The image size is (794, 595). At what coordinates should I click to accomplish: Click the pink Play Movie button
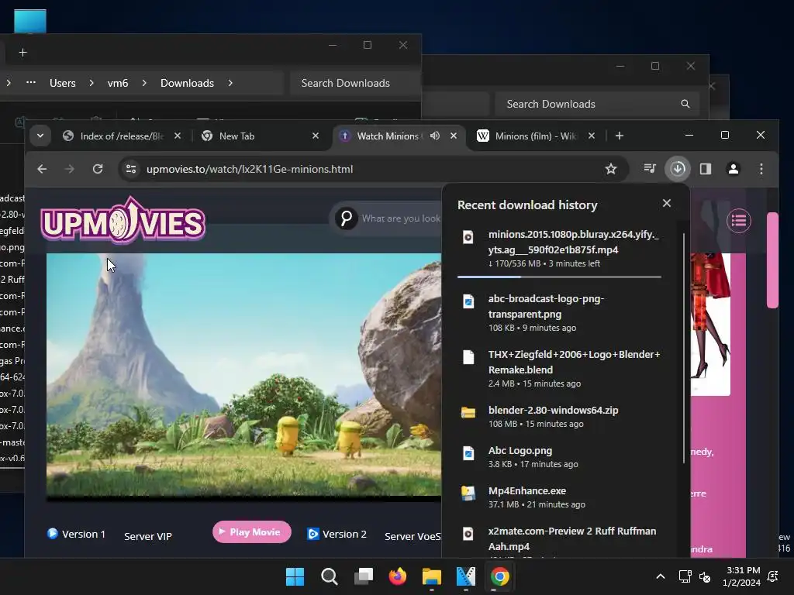(x=252, y=531)
